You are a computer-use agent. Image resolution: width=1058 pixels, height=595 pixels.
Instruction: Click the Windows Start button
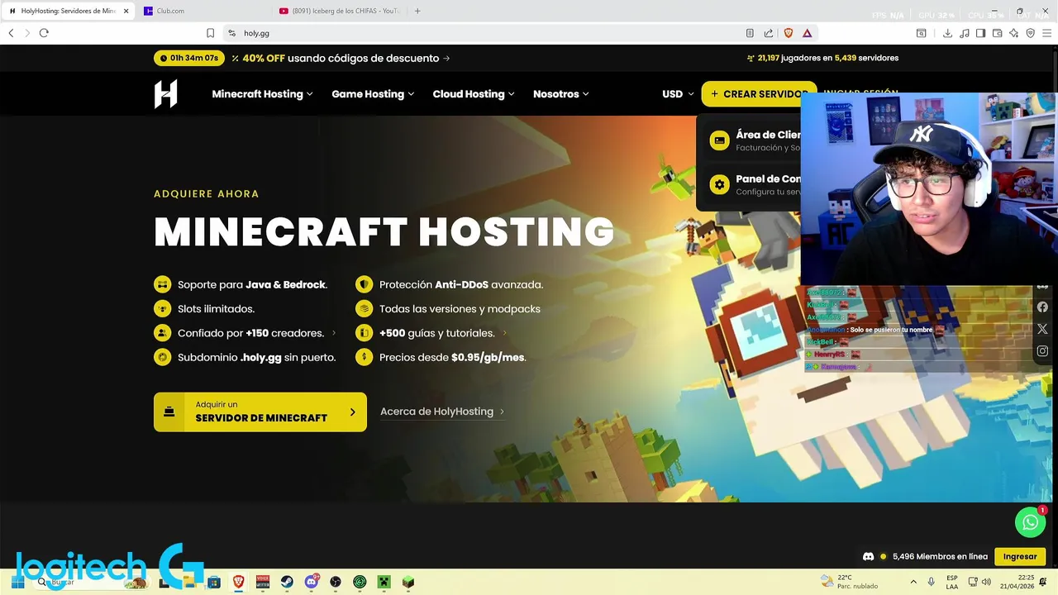(x=17, y=582)
